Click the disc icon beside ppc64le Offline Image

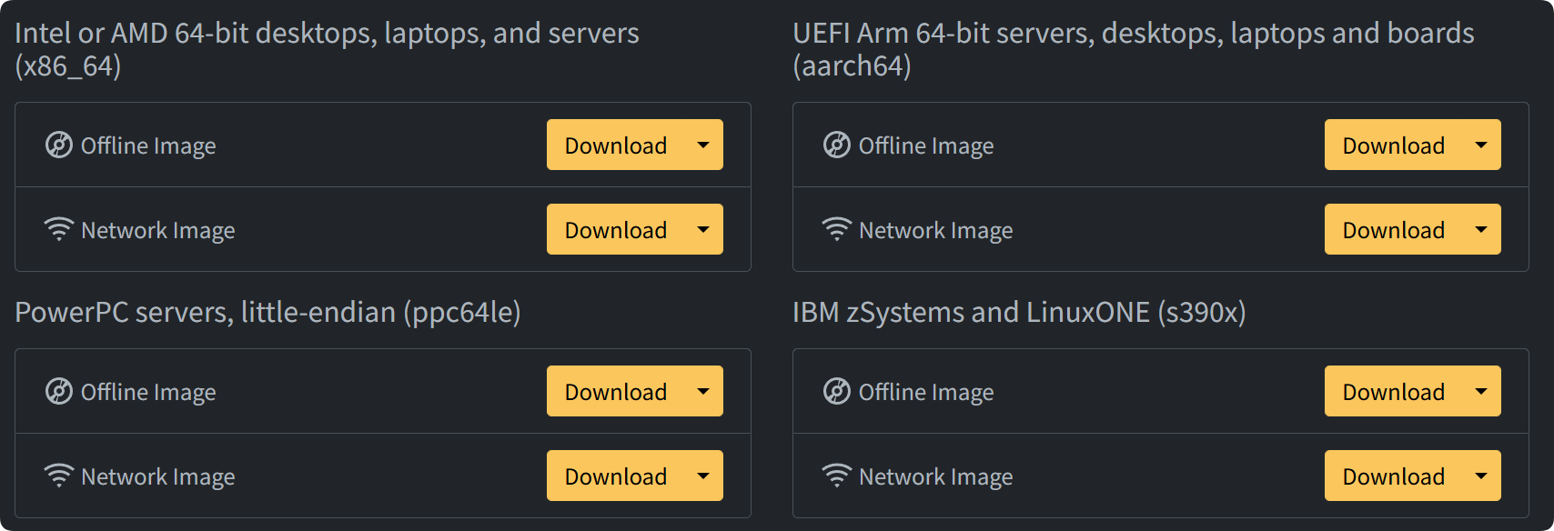click(59, 392)
